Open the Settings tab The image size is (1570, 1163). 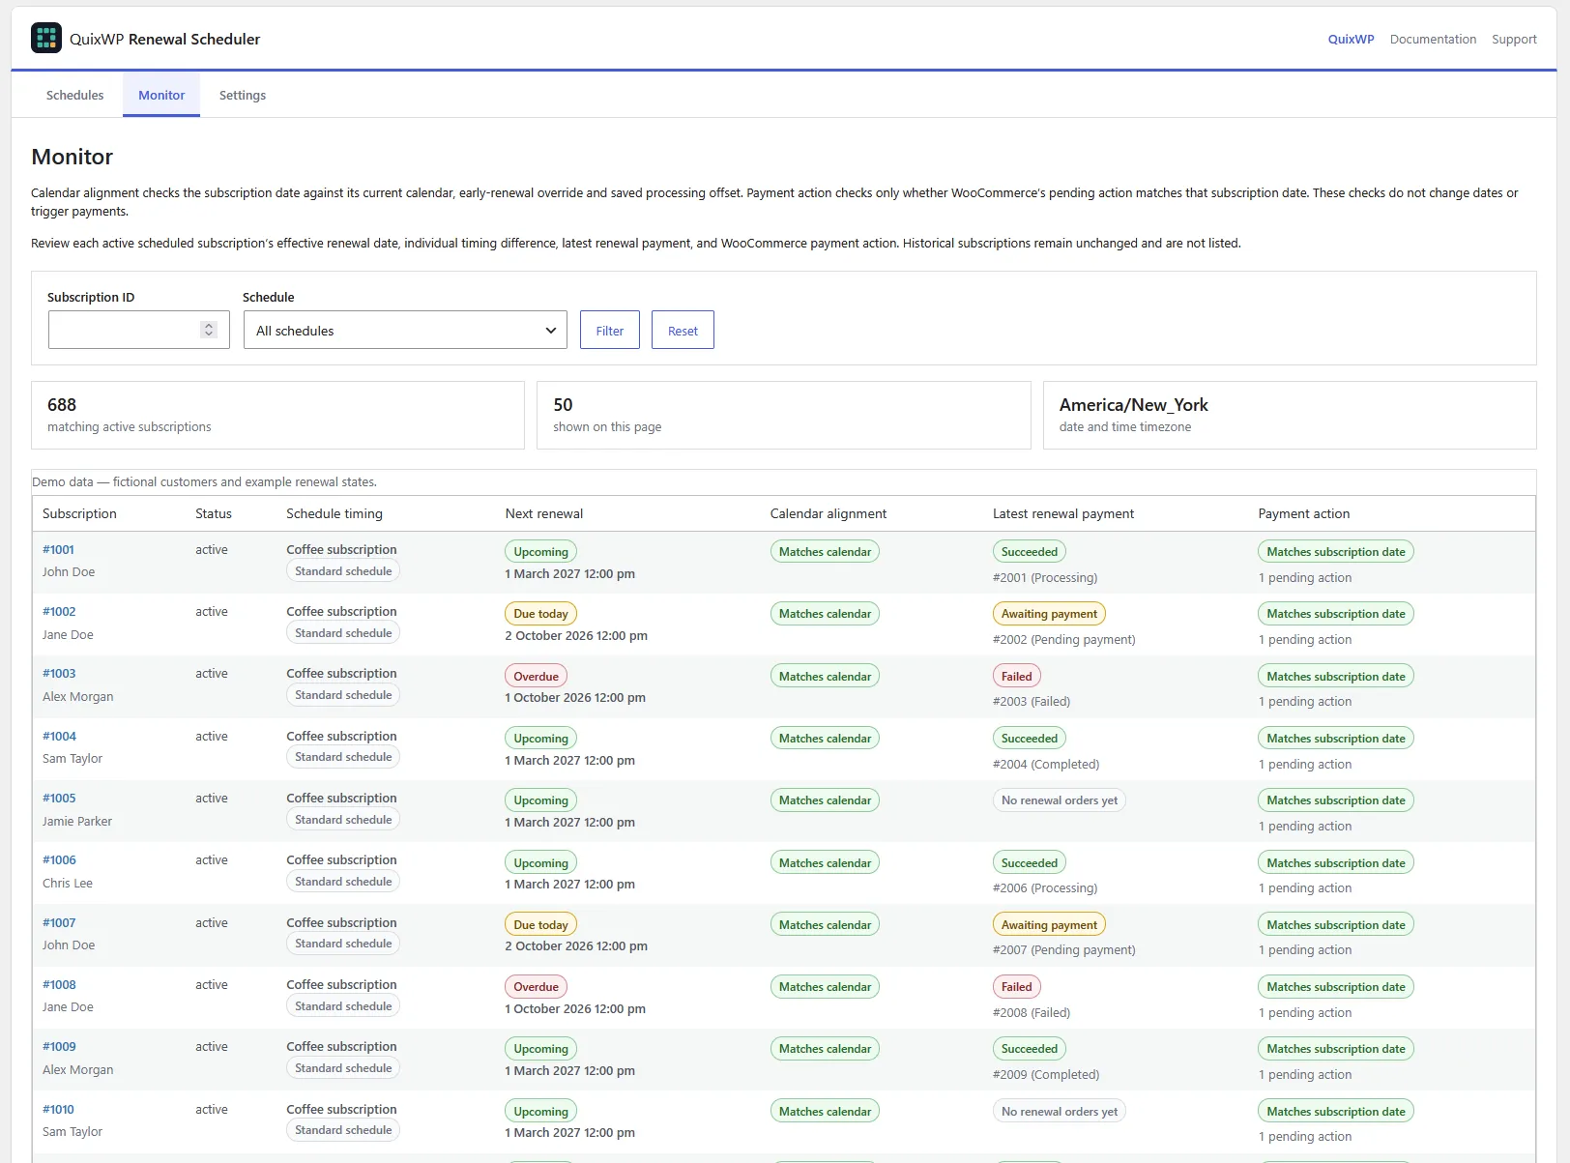[243, 95]
